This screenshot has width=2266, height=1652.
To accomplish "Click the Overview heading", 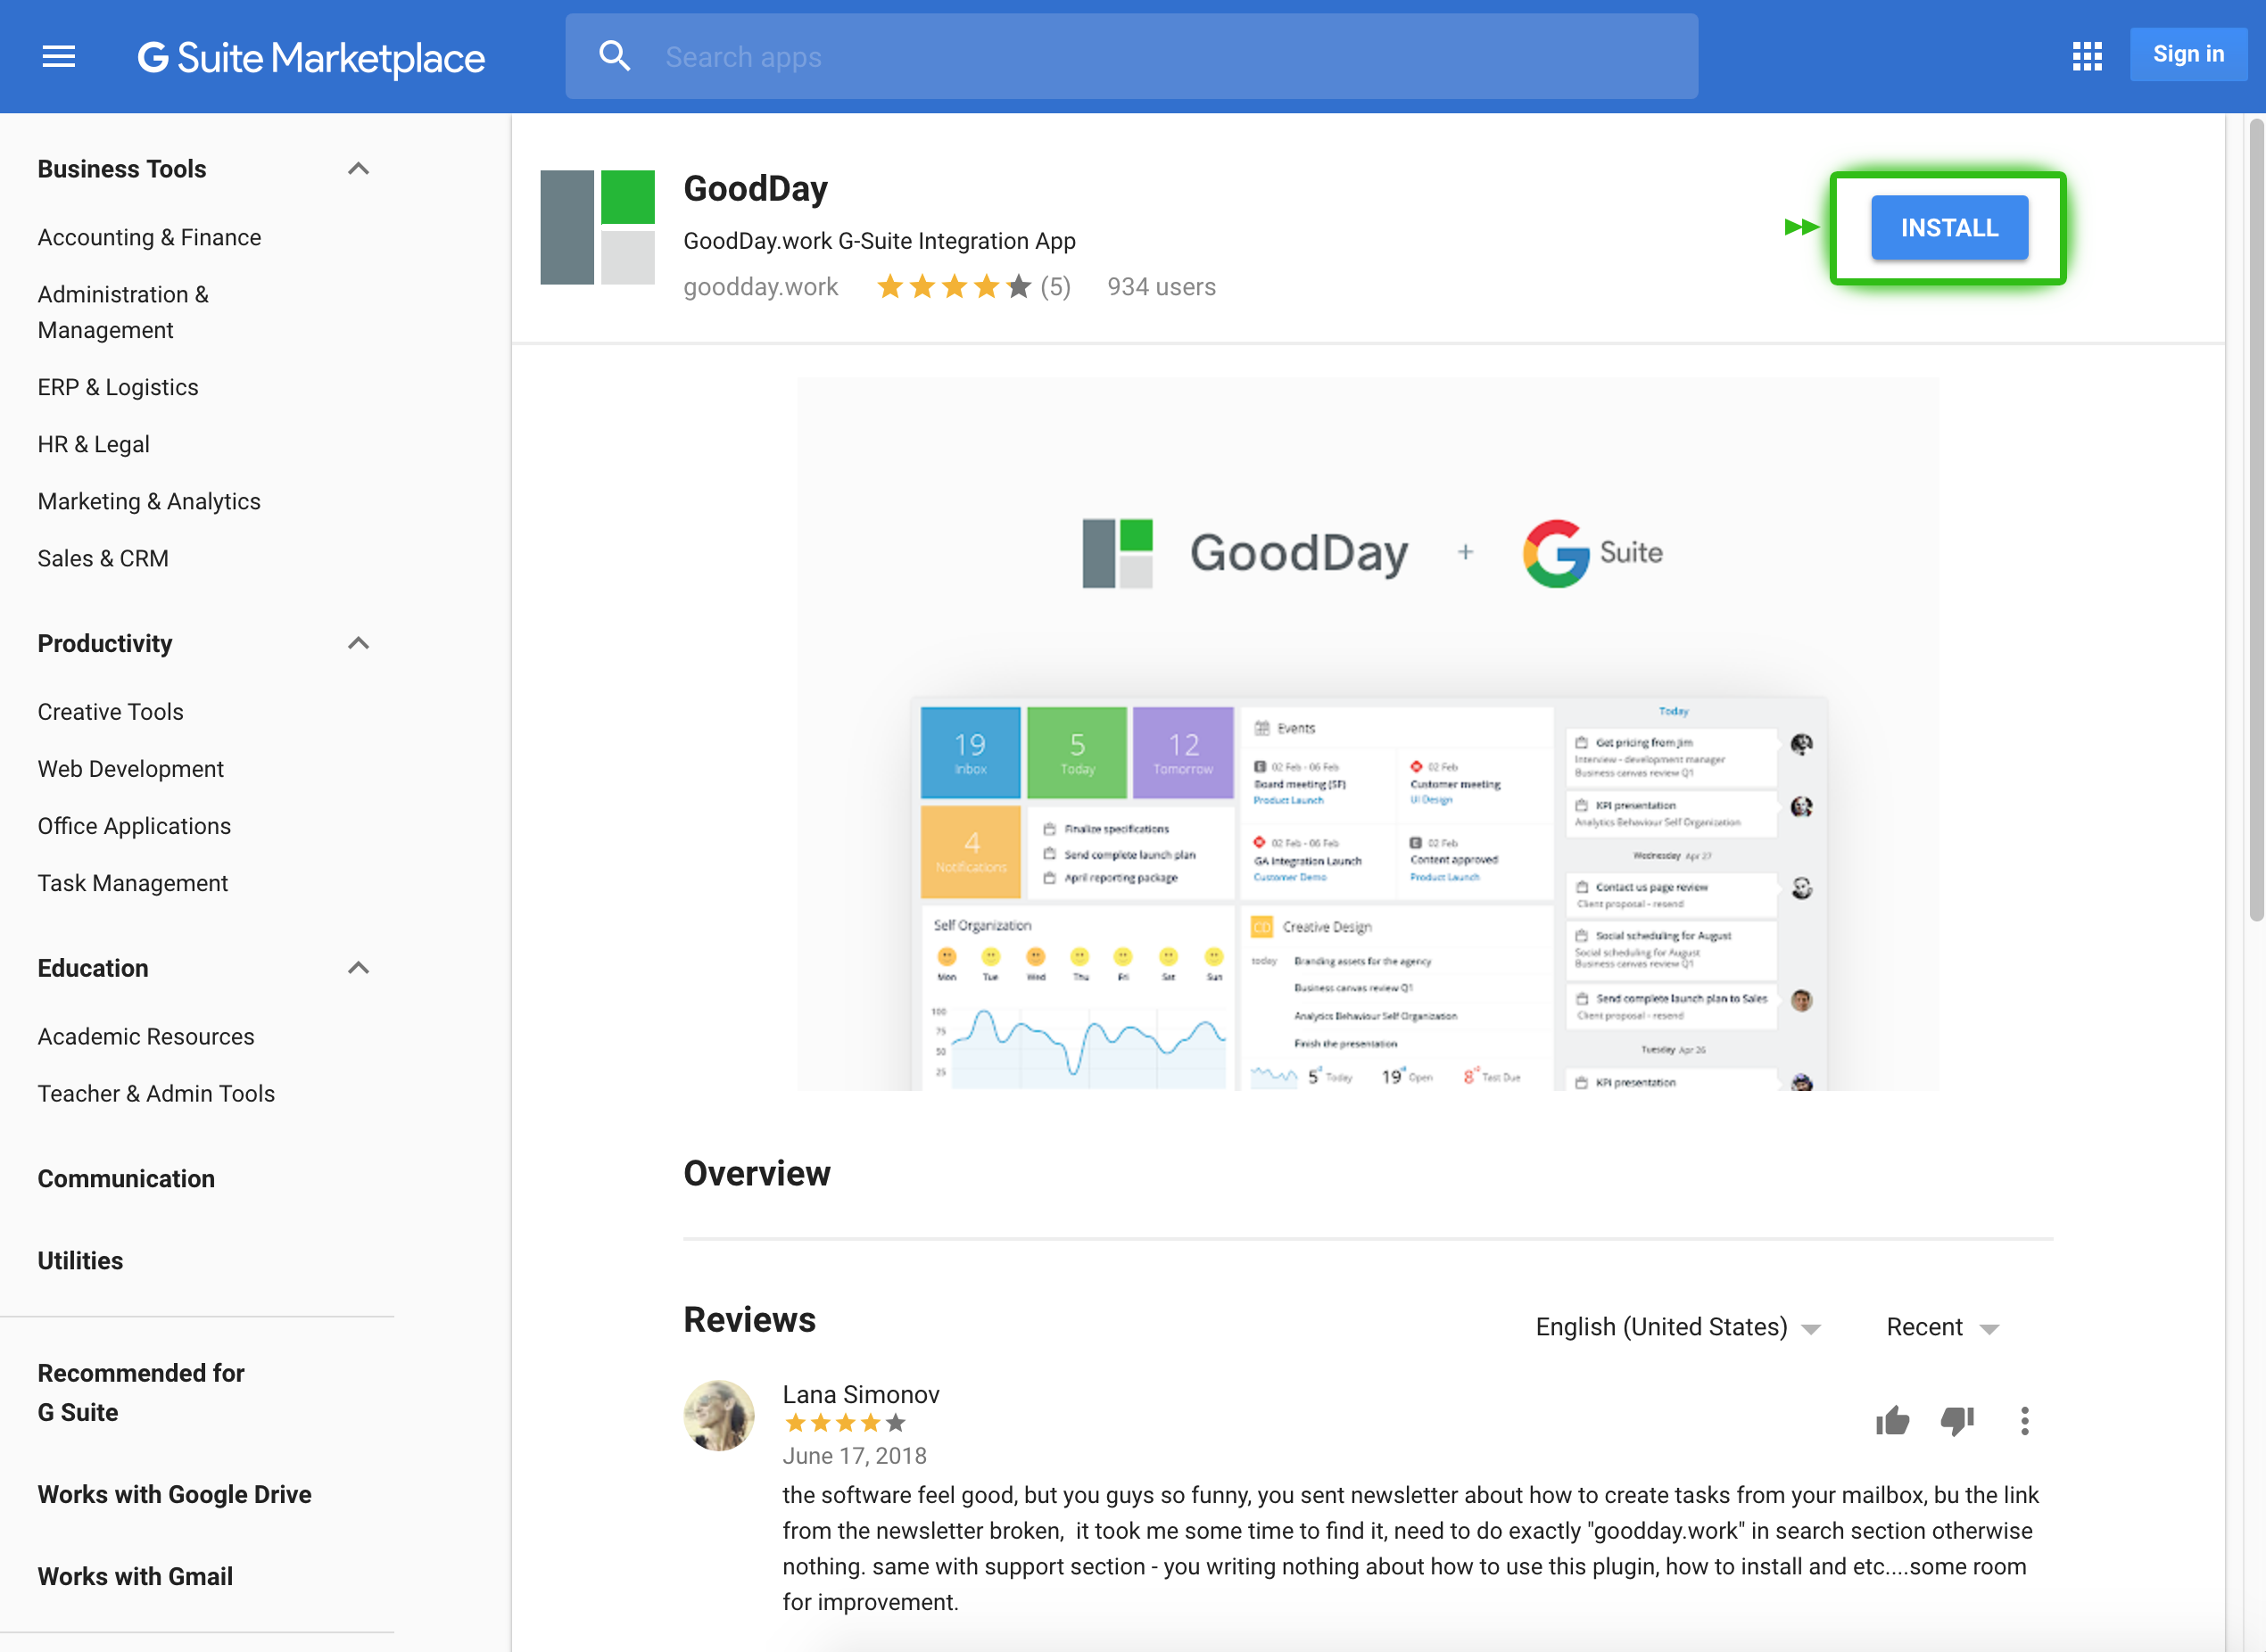I will (x=756, y=1174).
